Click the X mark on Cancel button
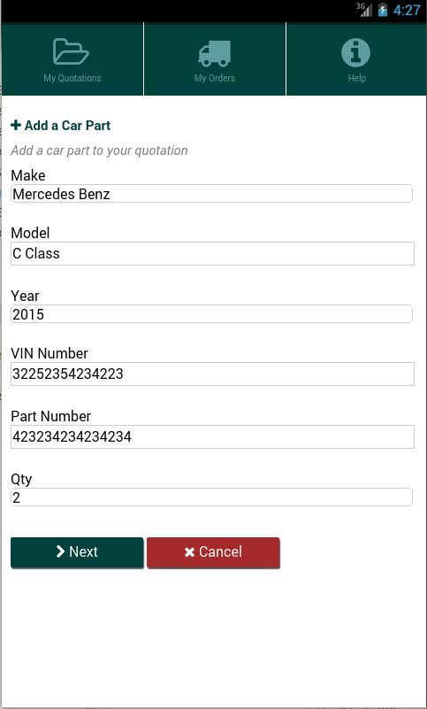This screenshot has width=427, height=709. click(x=190, y=551)
